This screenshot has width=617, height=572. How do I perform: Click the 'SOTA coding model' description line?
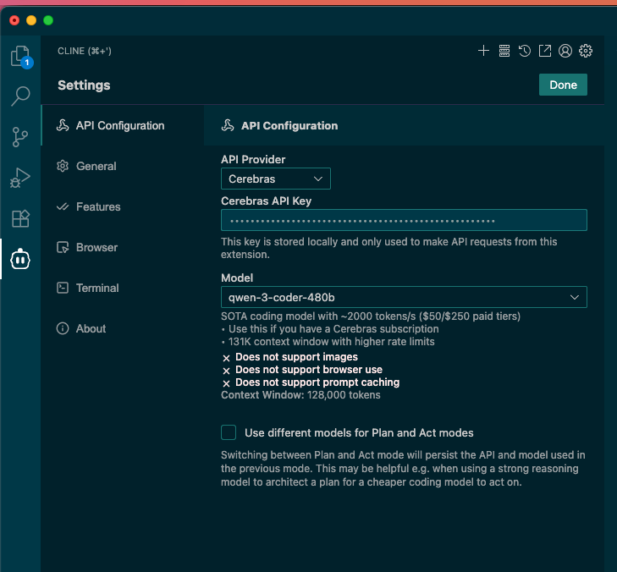pos(371,316)
